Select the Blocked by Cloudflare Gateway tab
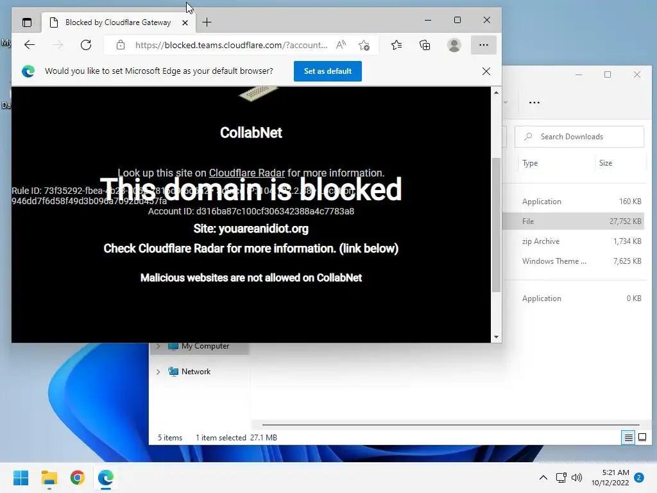Image resolution: width=657 pixels, height=493 pixels. pyautogui.click(x=117, y=22)
